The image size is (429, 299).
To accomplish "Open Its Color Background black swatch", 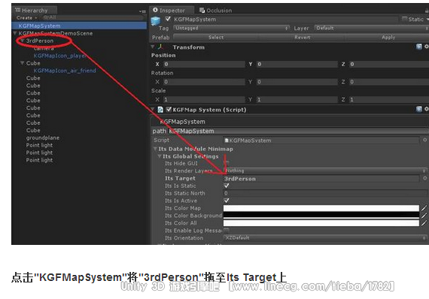I will pyautogui.click(x=321, y=216).
